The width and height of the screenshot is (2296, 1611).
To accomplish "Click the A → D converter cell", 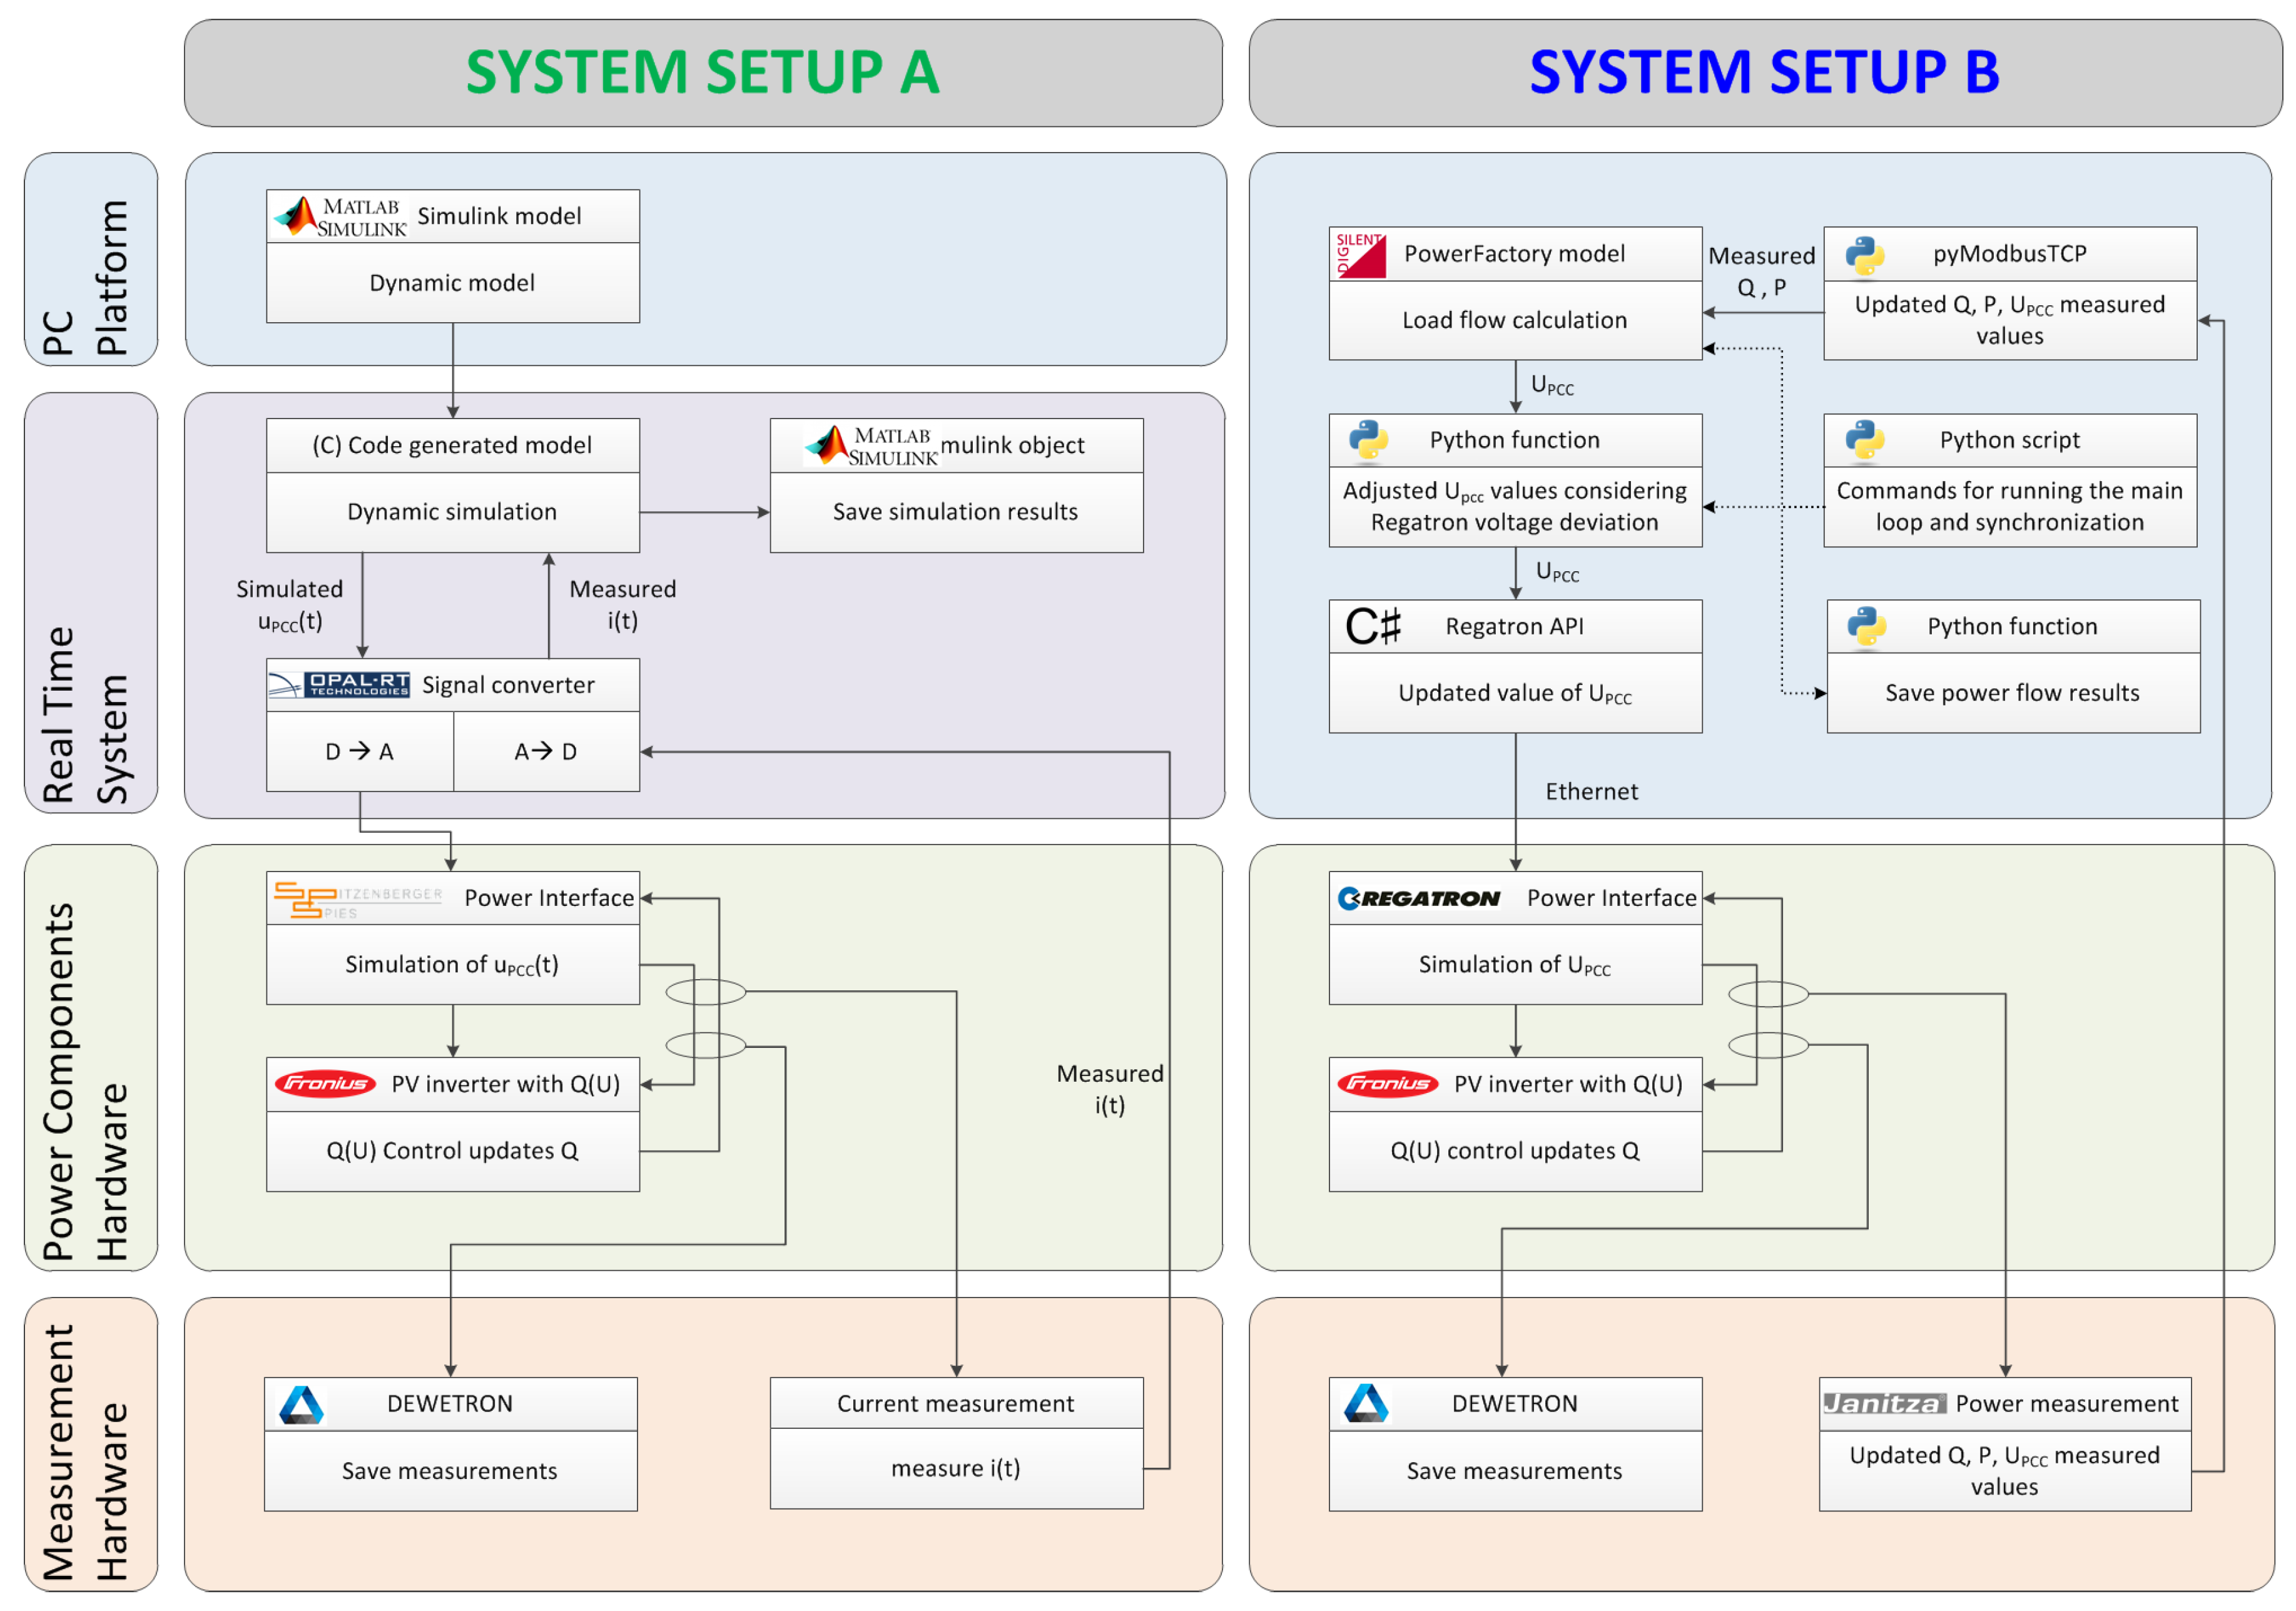I will 546,752.
